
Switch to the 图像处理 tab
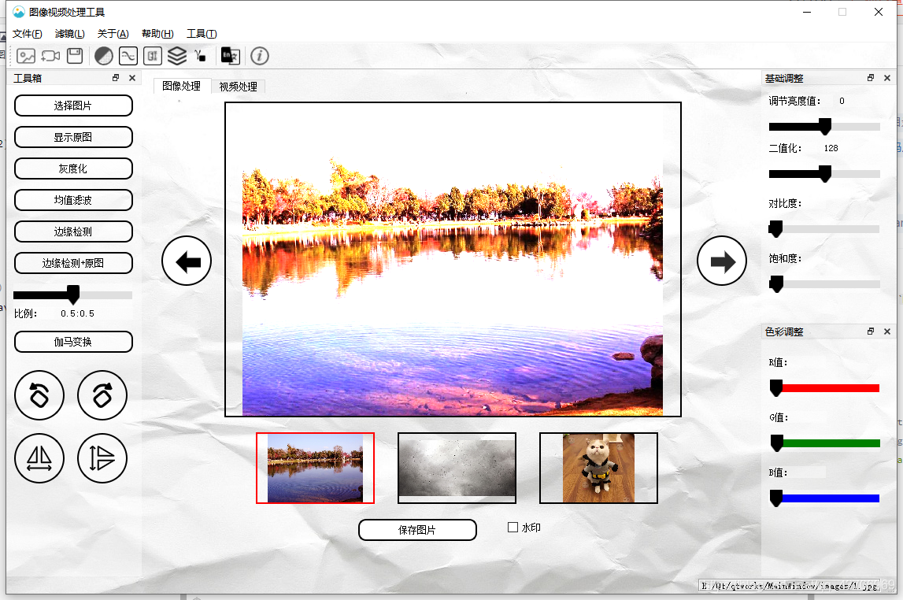[181, 86]
